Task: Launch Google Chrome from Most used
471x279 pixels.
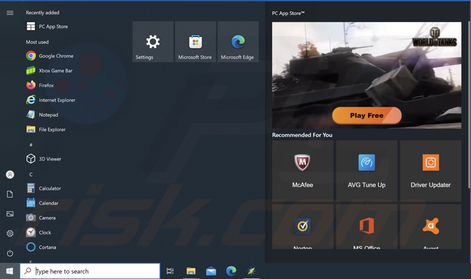Action: click(50, 56)
